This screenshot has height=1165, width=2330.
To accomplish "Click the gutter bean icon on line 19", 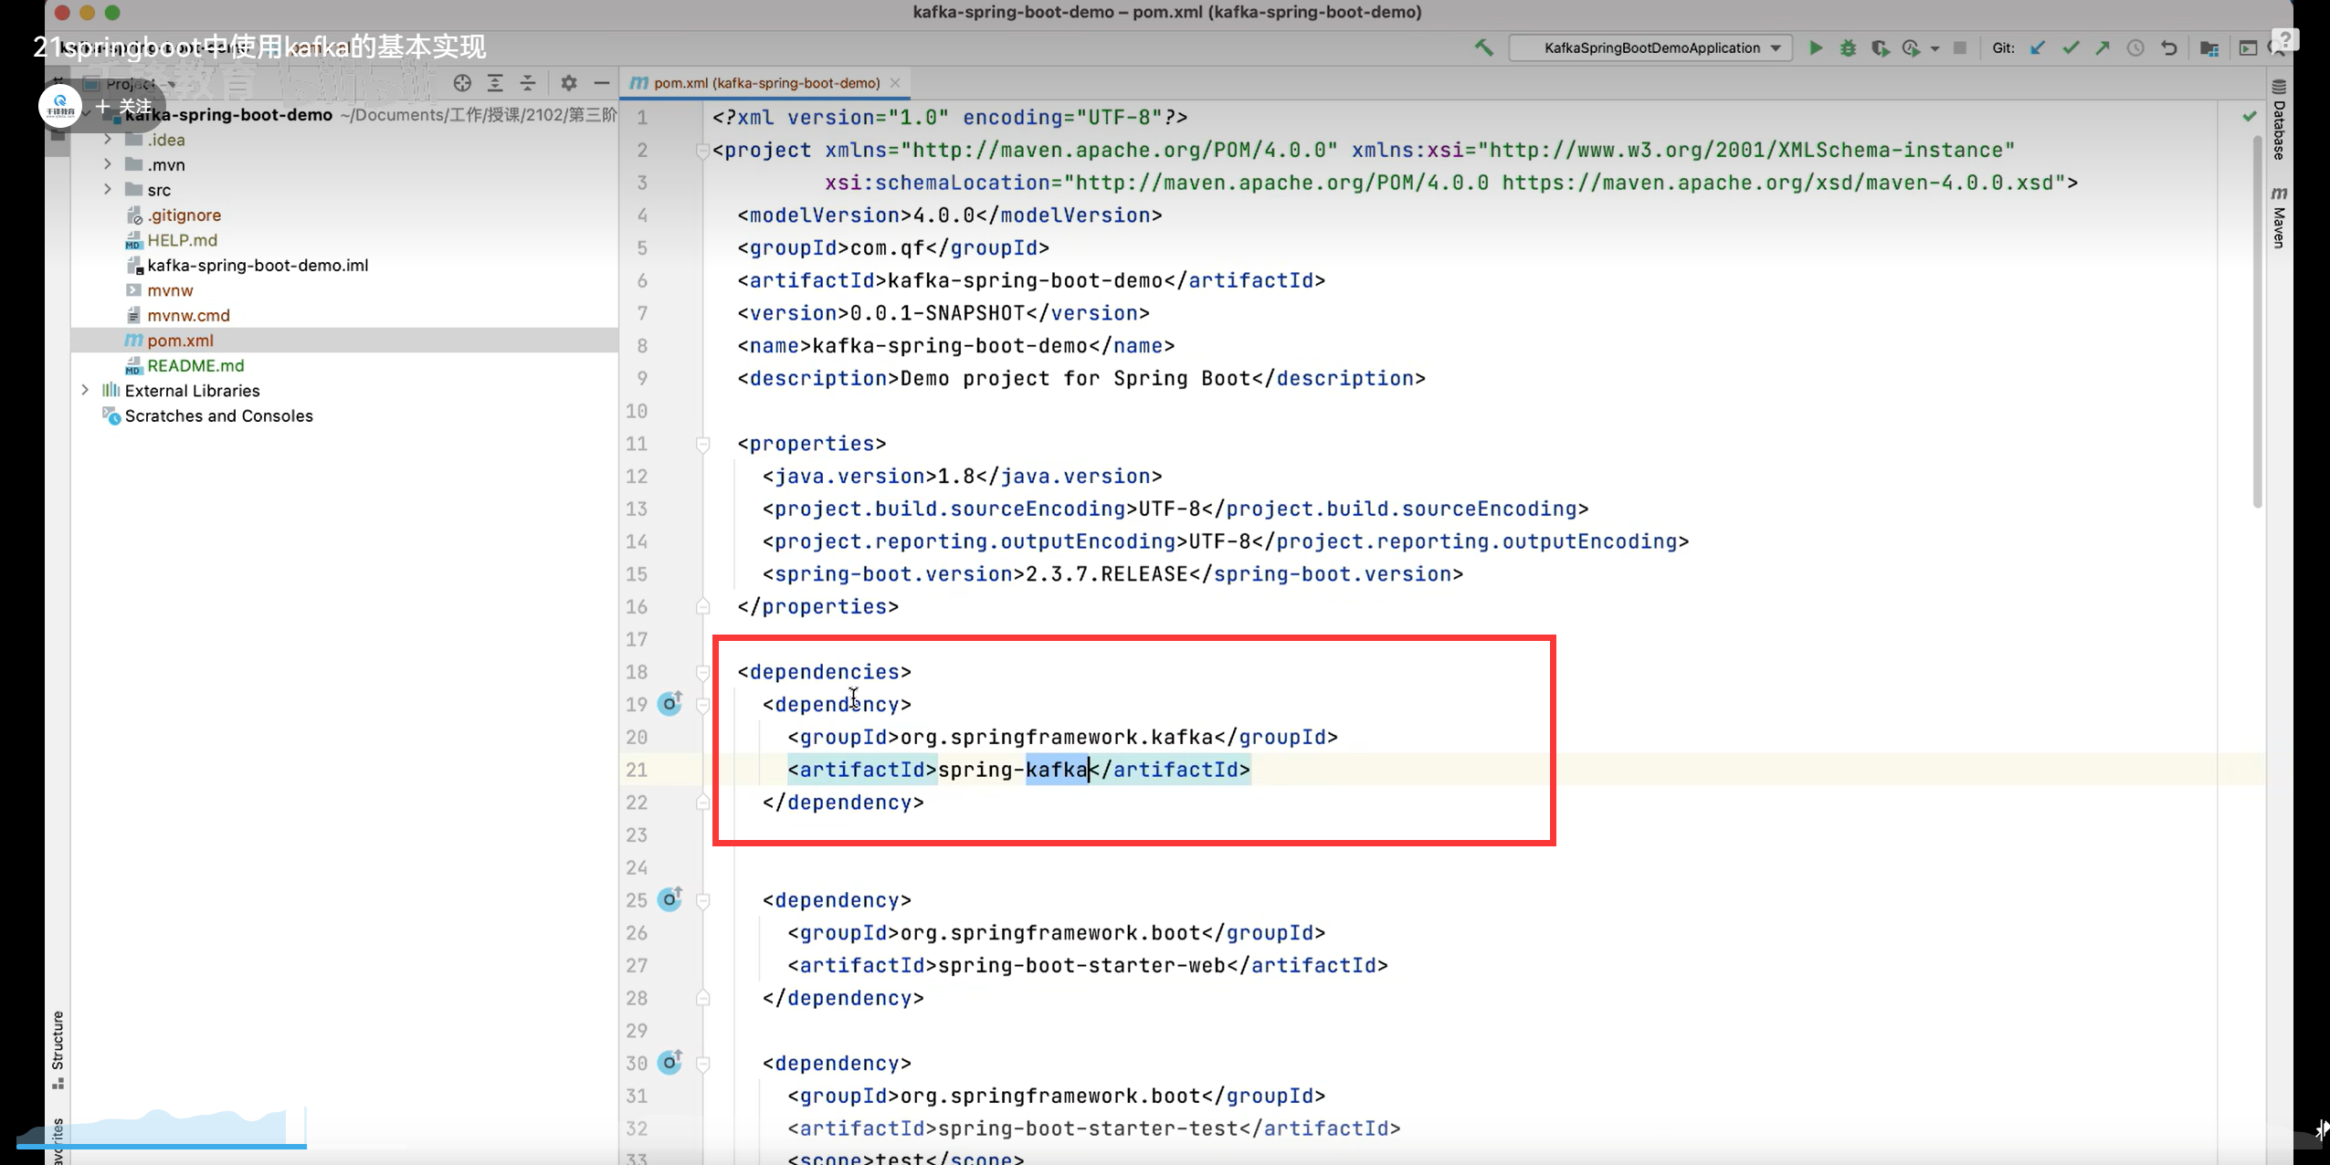I will point(670,704).
